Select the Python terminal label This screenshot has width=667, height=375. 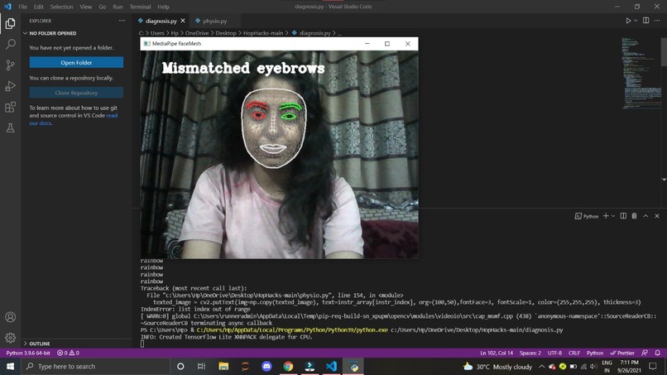tap(587, 216)
